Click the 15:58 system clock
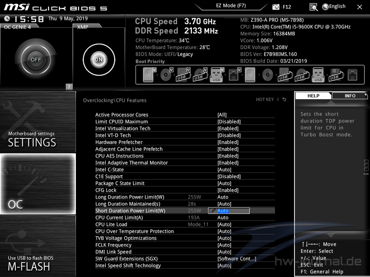Screen dimensions: 370x277 pos(29,19)
